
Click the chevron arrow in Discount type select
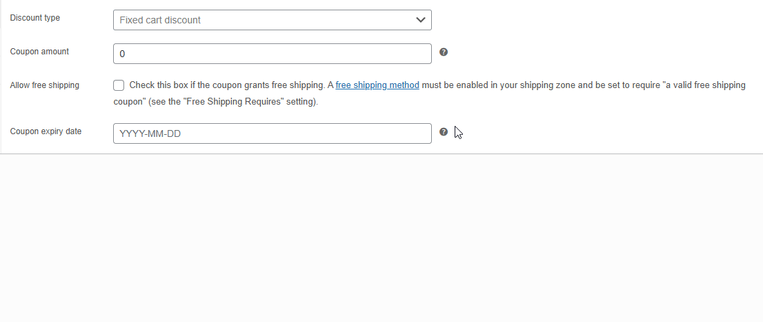pyautogui.click(x=421, y=20)
